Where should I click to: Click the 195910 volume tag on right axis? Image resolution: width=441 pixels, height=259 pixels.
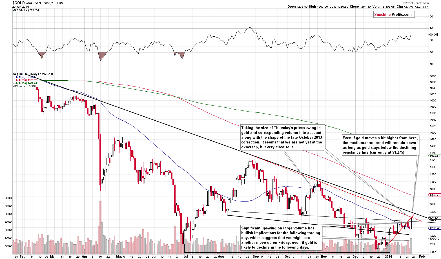click(x=434, y=238)
